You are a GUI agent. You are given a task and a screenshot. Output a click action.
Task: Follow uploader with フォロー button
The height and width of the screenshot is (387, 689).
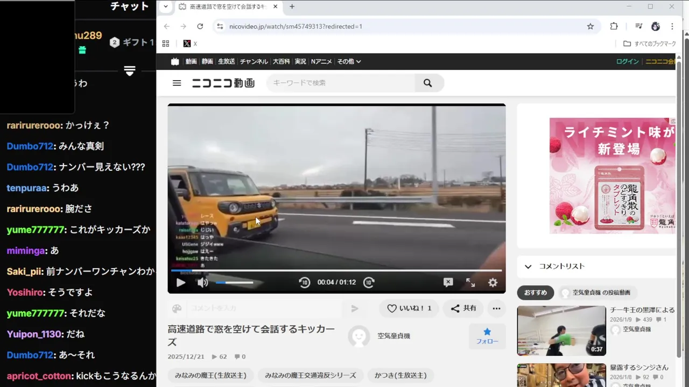point(487,336)
